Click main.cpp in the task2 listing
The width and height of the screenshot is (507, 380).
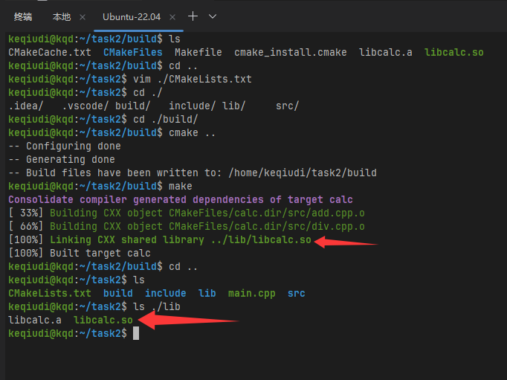pos(251,294)
